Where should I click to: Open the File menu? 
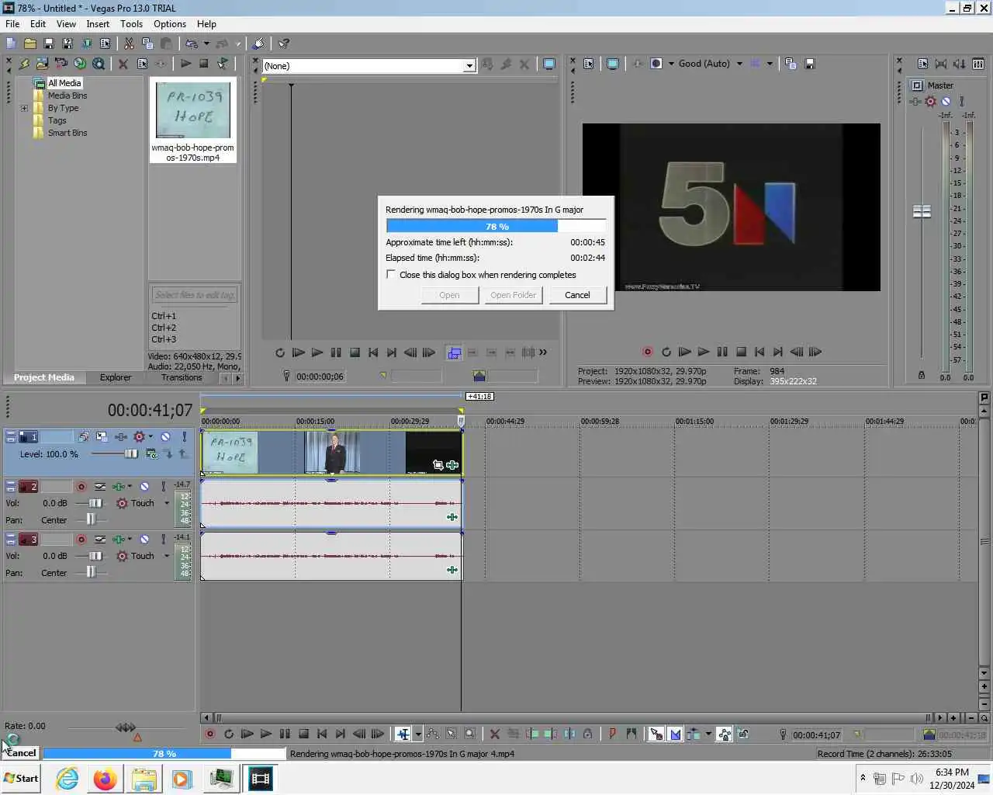pos(12,24)
